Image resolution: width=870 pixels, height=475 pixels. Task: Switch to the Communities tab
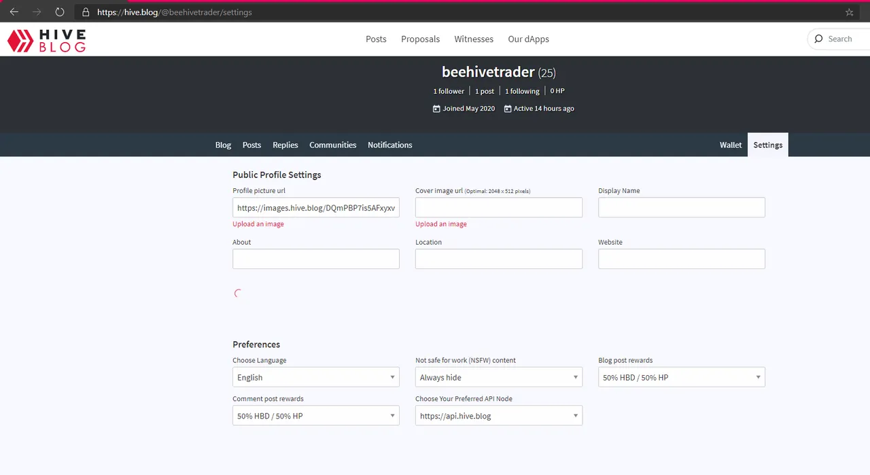coord(333,145)
